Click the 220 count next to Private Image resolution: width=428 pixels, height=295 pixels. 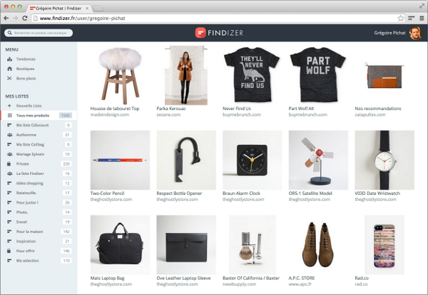pyautogui.click(x=66, y=164)
